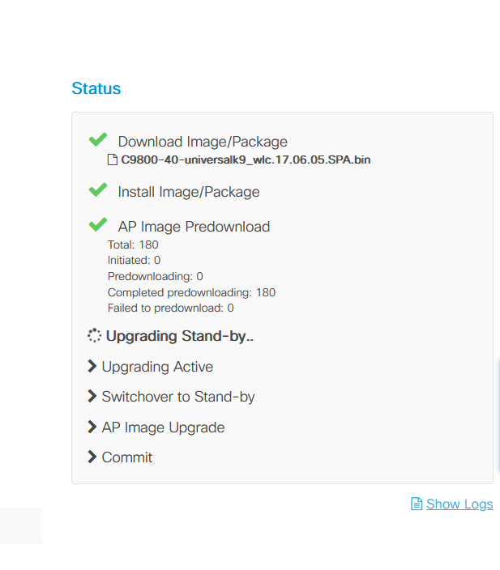
Task: Expand the chevron beside Upgrading Active
Action: tap(92, 367)
